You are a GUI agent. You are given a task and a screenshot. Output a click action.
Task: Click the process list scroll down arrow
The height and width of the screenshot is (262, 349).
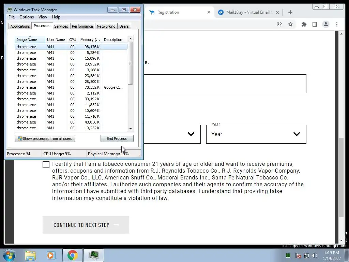[131, 129]
